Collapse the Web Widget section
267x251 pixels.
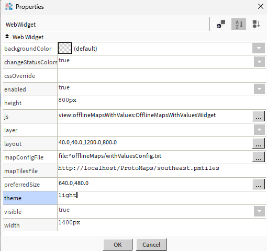point(7,37)
